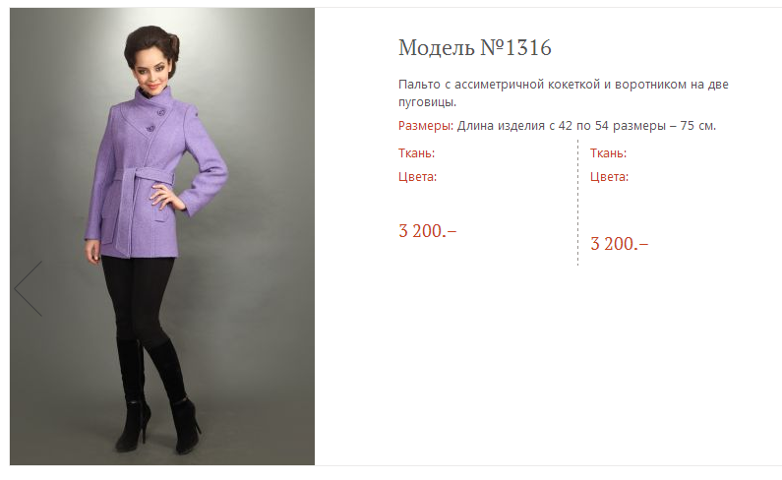Click the coat description text about кокеткой
The width and height of the screenshot is (782, 480).
(x=563, y=93)
